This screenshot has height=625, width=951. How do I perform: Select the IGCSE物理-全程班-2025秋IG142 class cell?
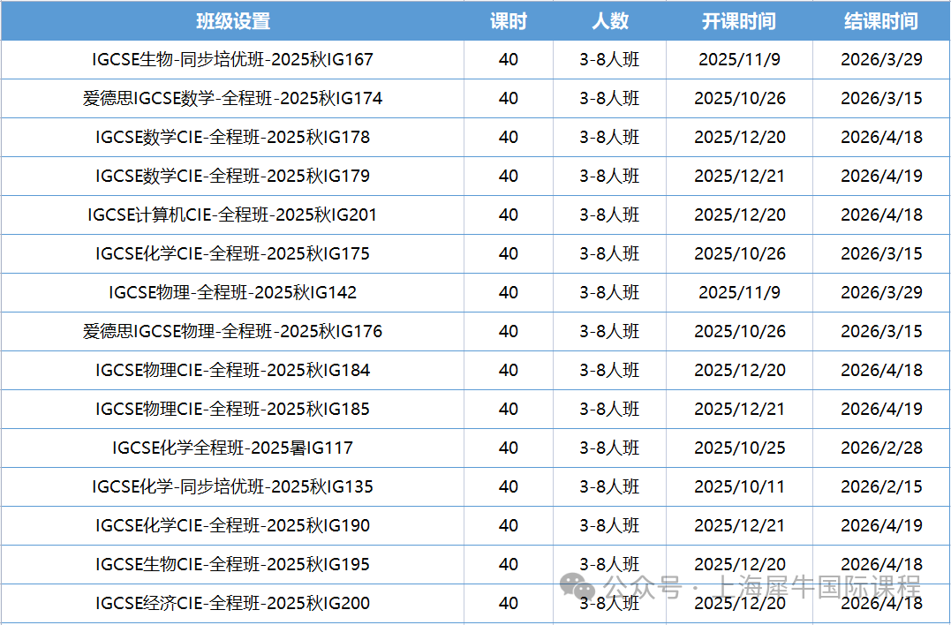coord(232,293)
